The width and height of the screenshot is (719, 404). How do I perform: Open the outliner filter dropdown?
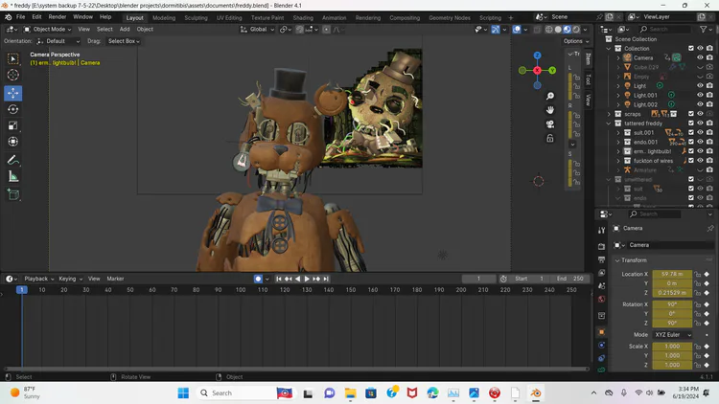point(705,30)
